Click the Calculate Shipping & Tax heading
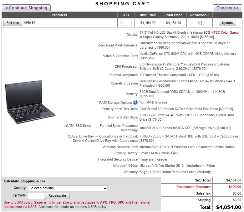Screen dimensions: 244x212 point(25,181)
